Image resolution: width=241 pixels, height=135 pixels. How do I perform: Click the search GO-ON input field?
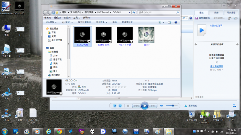click(x=157, y=12)
